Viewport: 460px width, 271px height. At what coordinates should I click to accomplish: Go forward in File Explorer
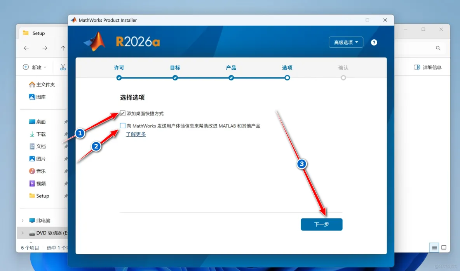(45, 48)
